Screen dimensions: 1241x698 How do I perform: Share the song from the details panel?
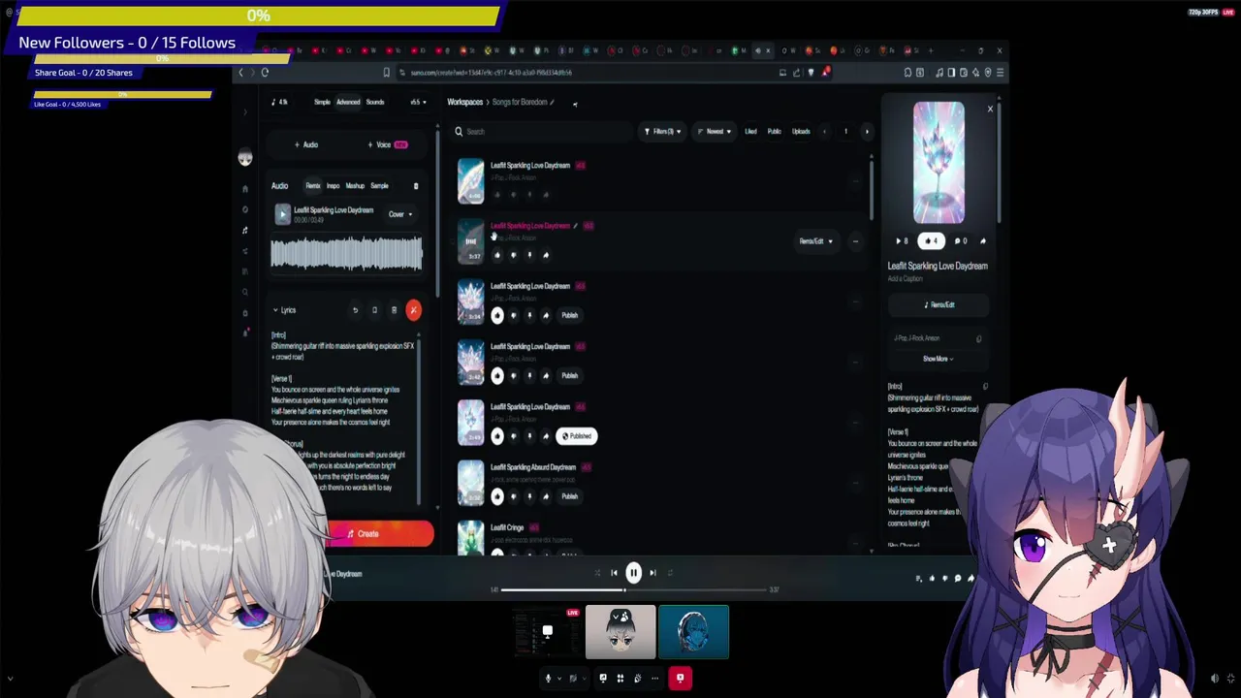[982, 241]
